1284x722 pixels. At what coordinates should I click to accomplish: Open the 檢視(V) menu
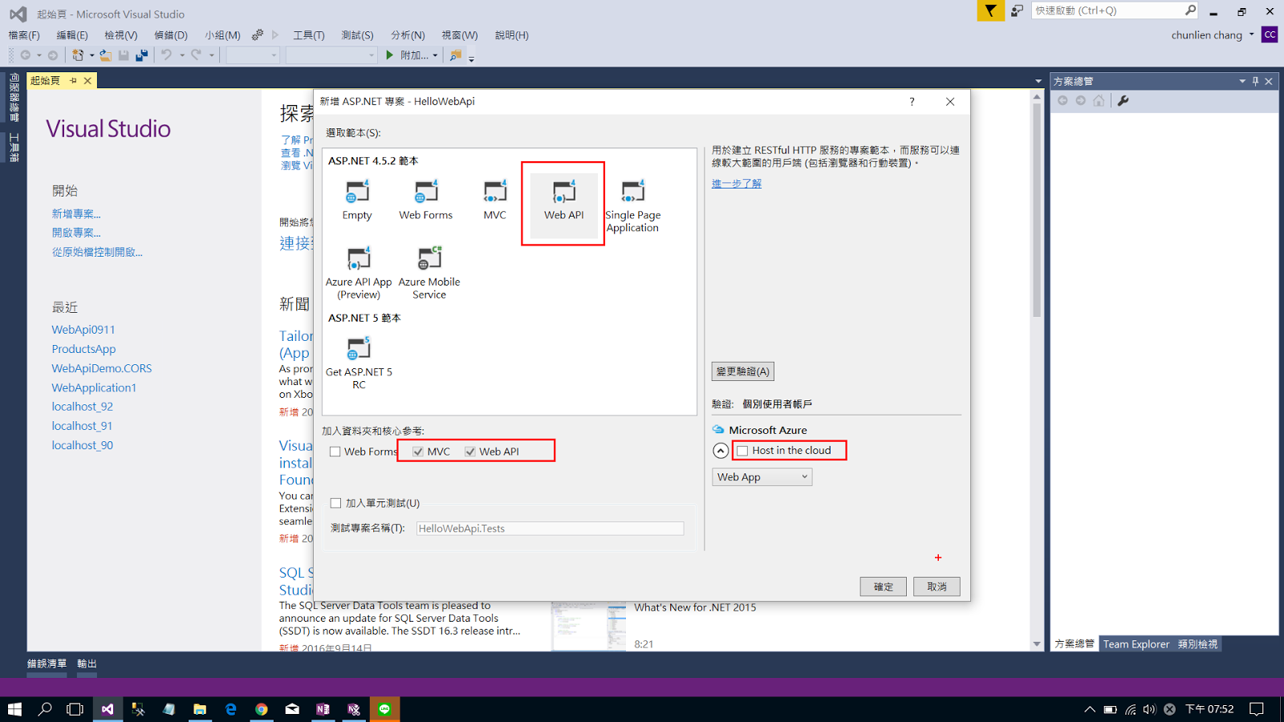[x=121, y=35]
